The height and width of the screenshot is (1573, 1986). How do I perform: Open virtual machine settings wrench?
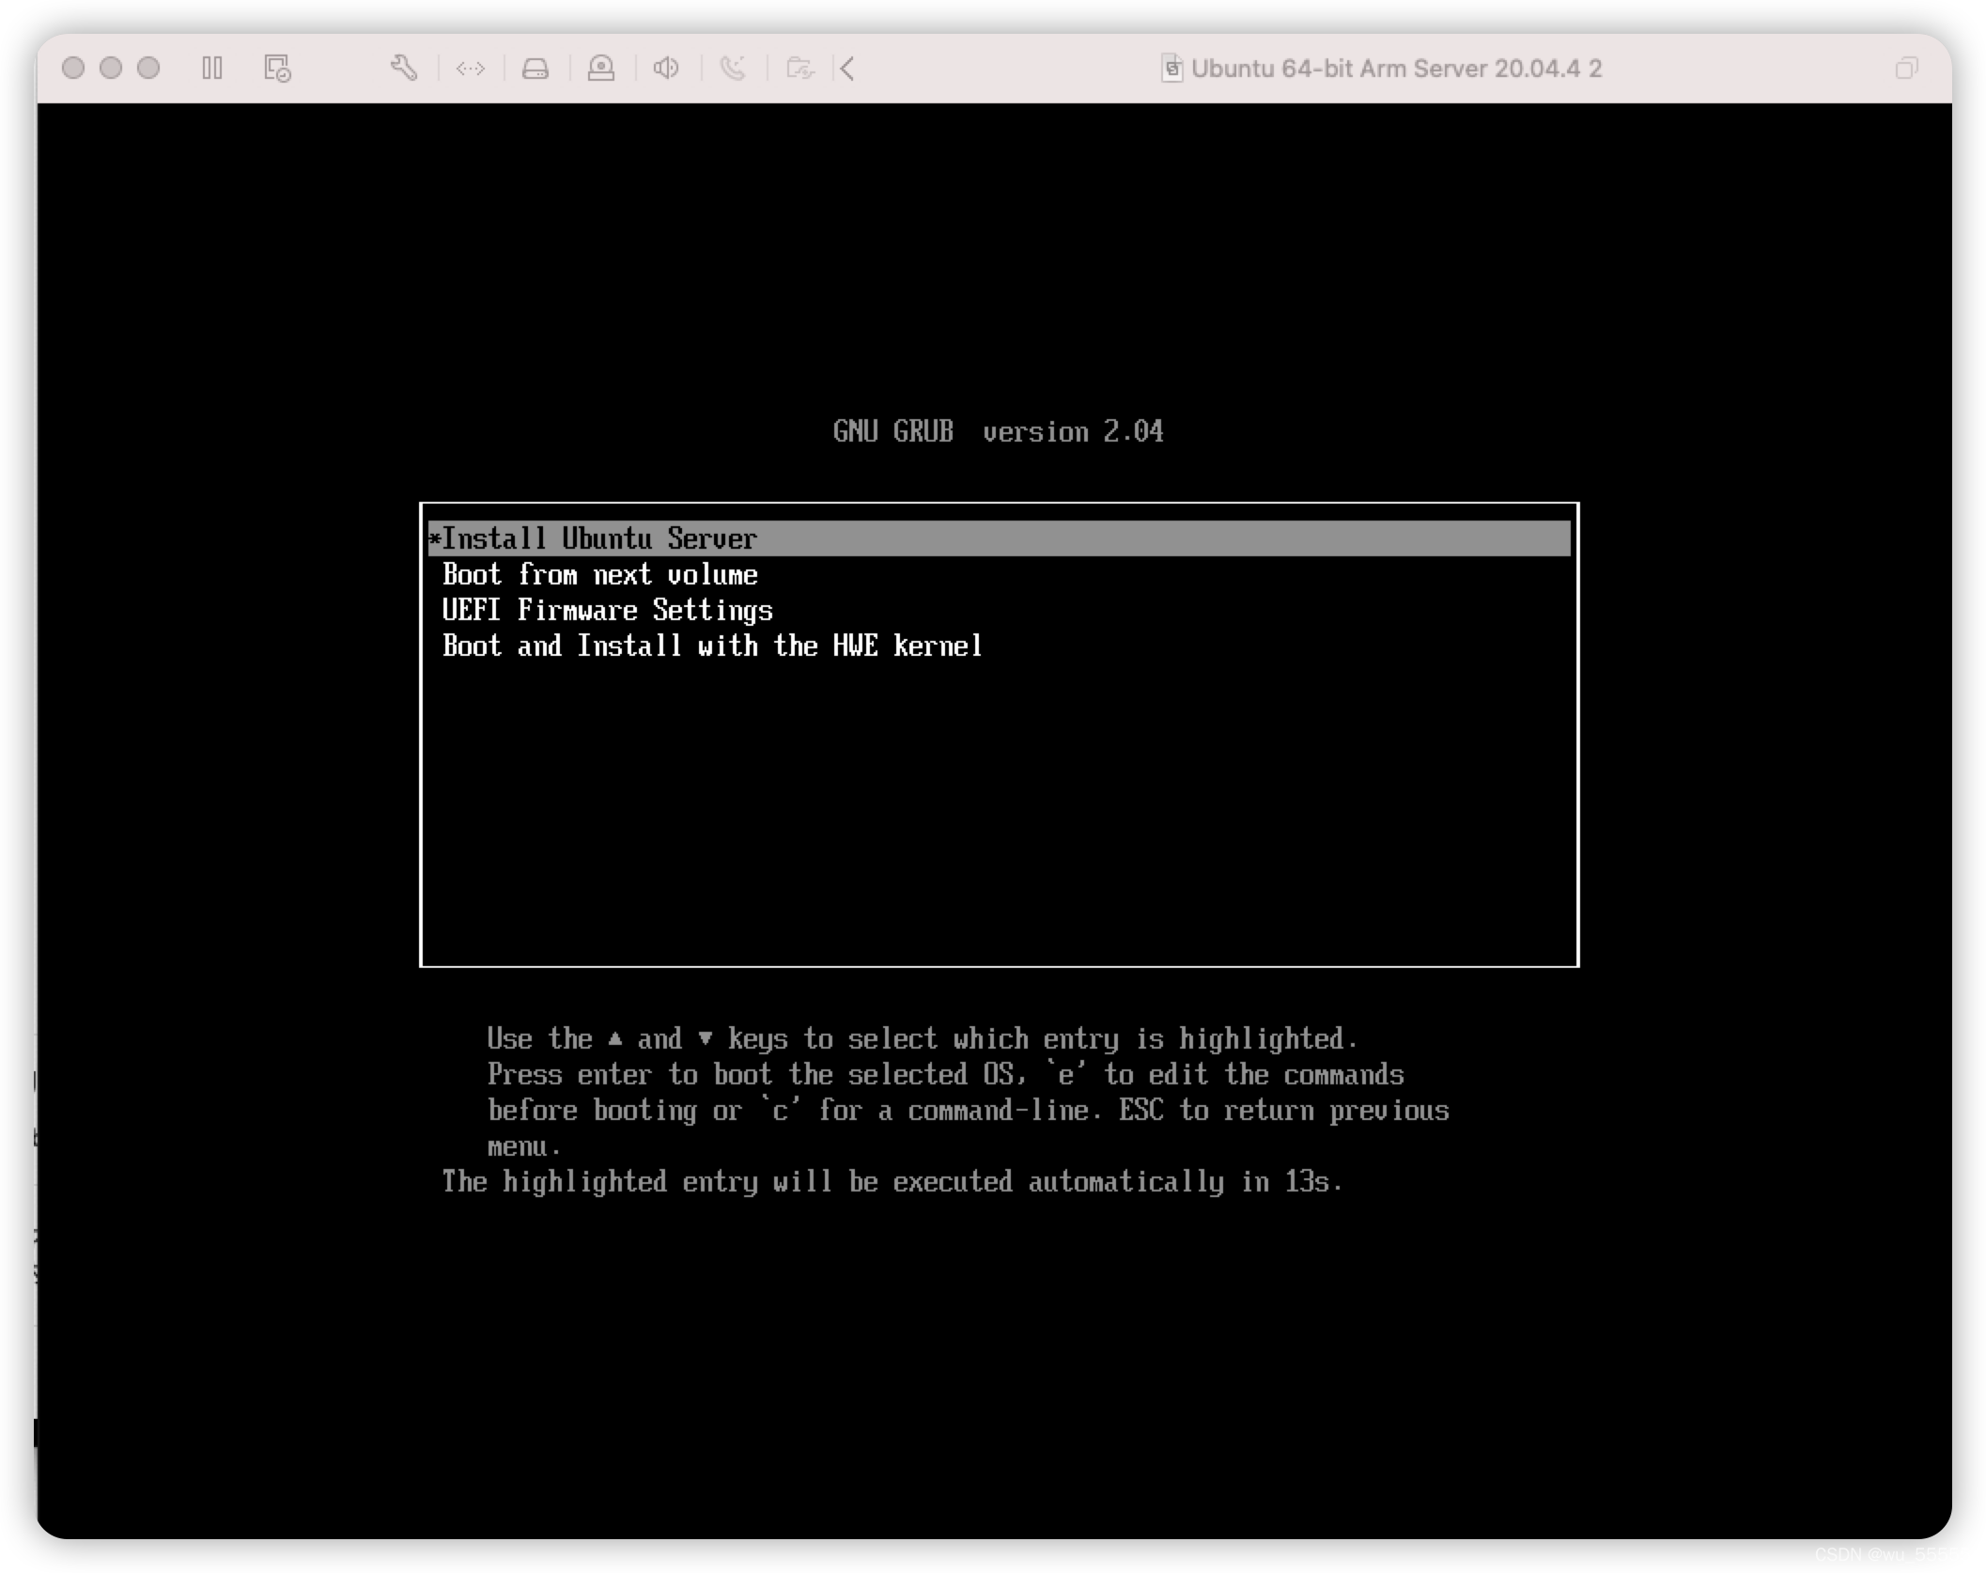pos(404,68)
